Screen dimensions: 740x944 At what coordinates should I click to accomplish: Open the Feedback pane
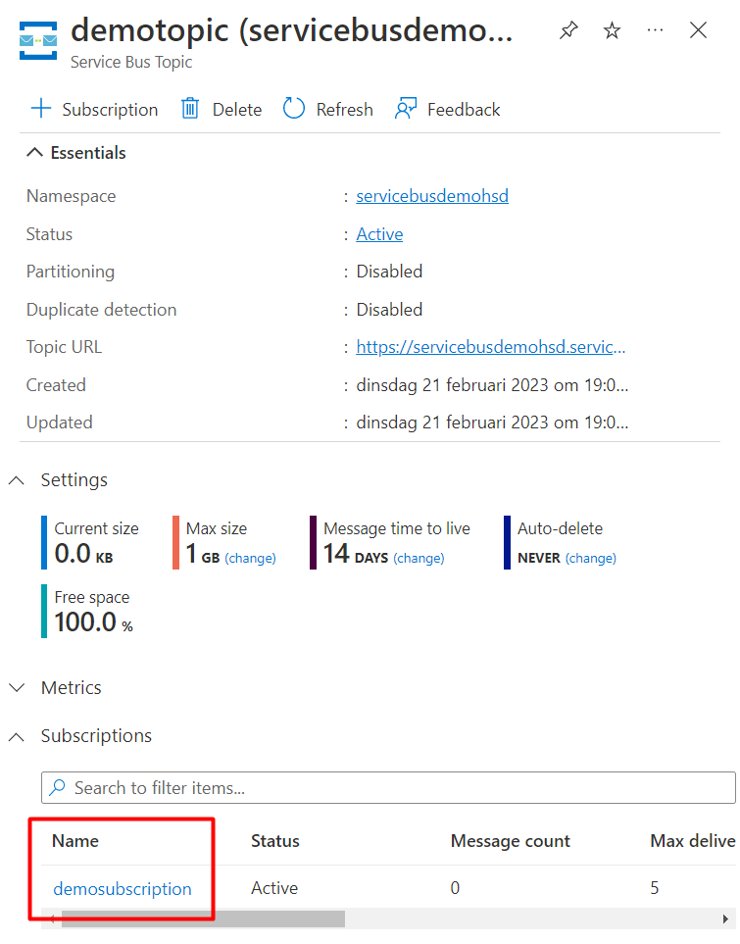(x=463, y=110)
